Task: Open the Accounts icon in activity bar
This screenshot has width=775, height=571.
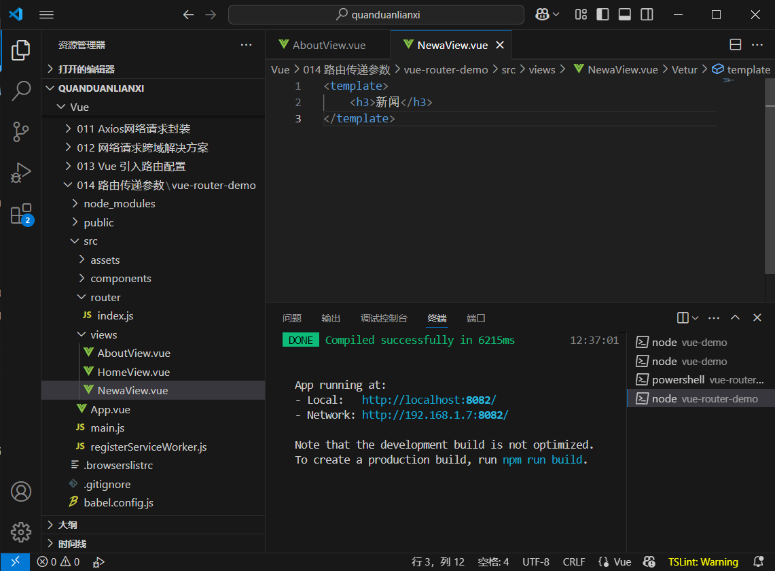Action: [x=21, y=491]
